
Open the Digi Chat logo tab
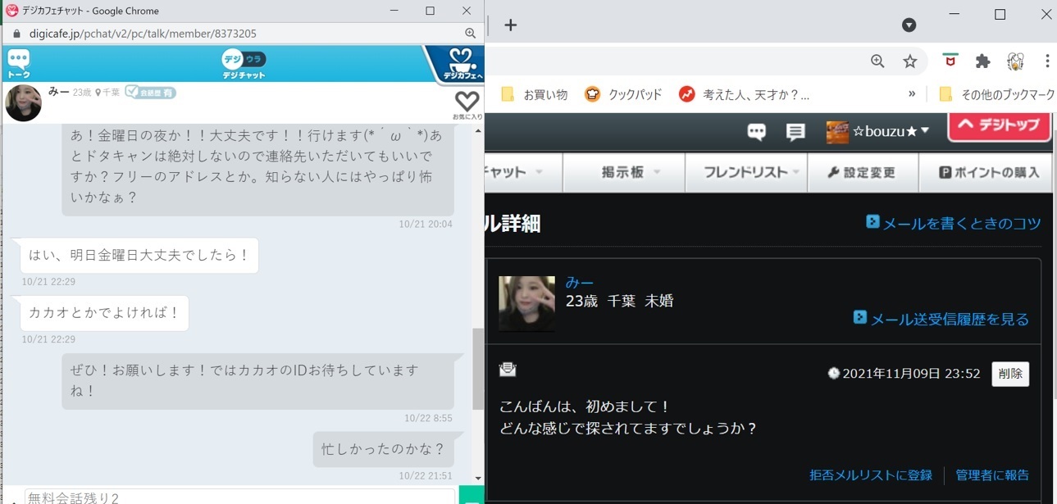click(244, 64)
